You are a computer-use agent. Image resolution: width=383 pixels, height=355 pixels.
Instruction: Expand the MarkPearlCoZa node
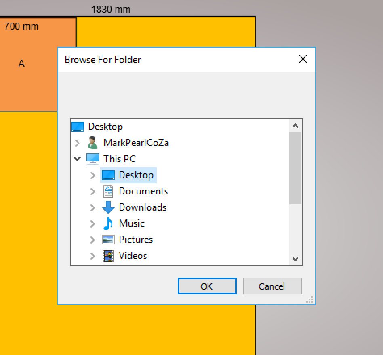(x=78, y=143)
